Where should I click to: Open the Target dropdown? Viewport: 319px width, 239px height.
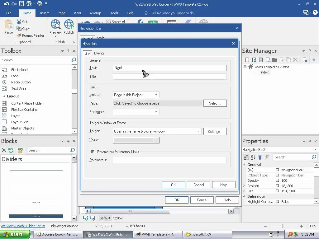pos(198,131)
